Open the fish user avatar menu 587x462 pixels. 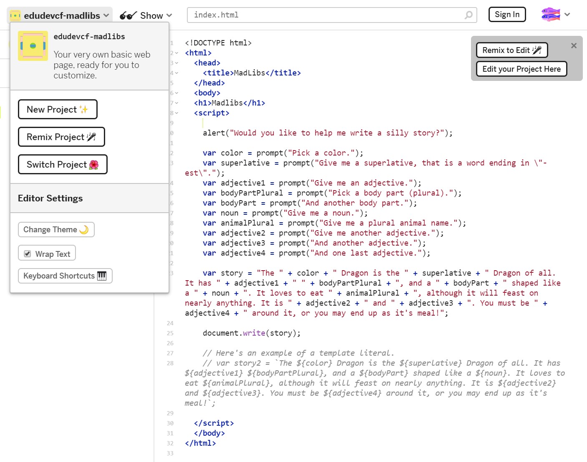pyautogui.click(x=551, y=15)
